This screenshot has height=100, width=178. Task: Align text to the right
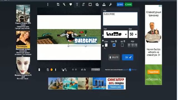[136, 45]
